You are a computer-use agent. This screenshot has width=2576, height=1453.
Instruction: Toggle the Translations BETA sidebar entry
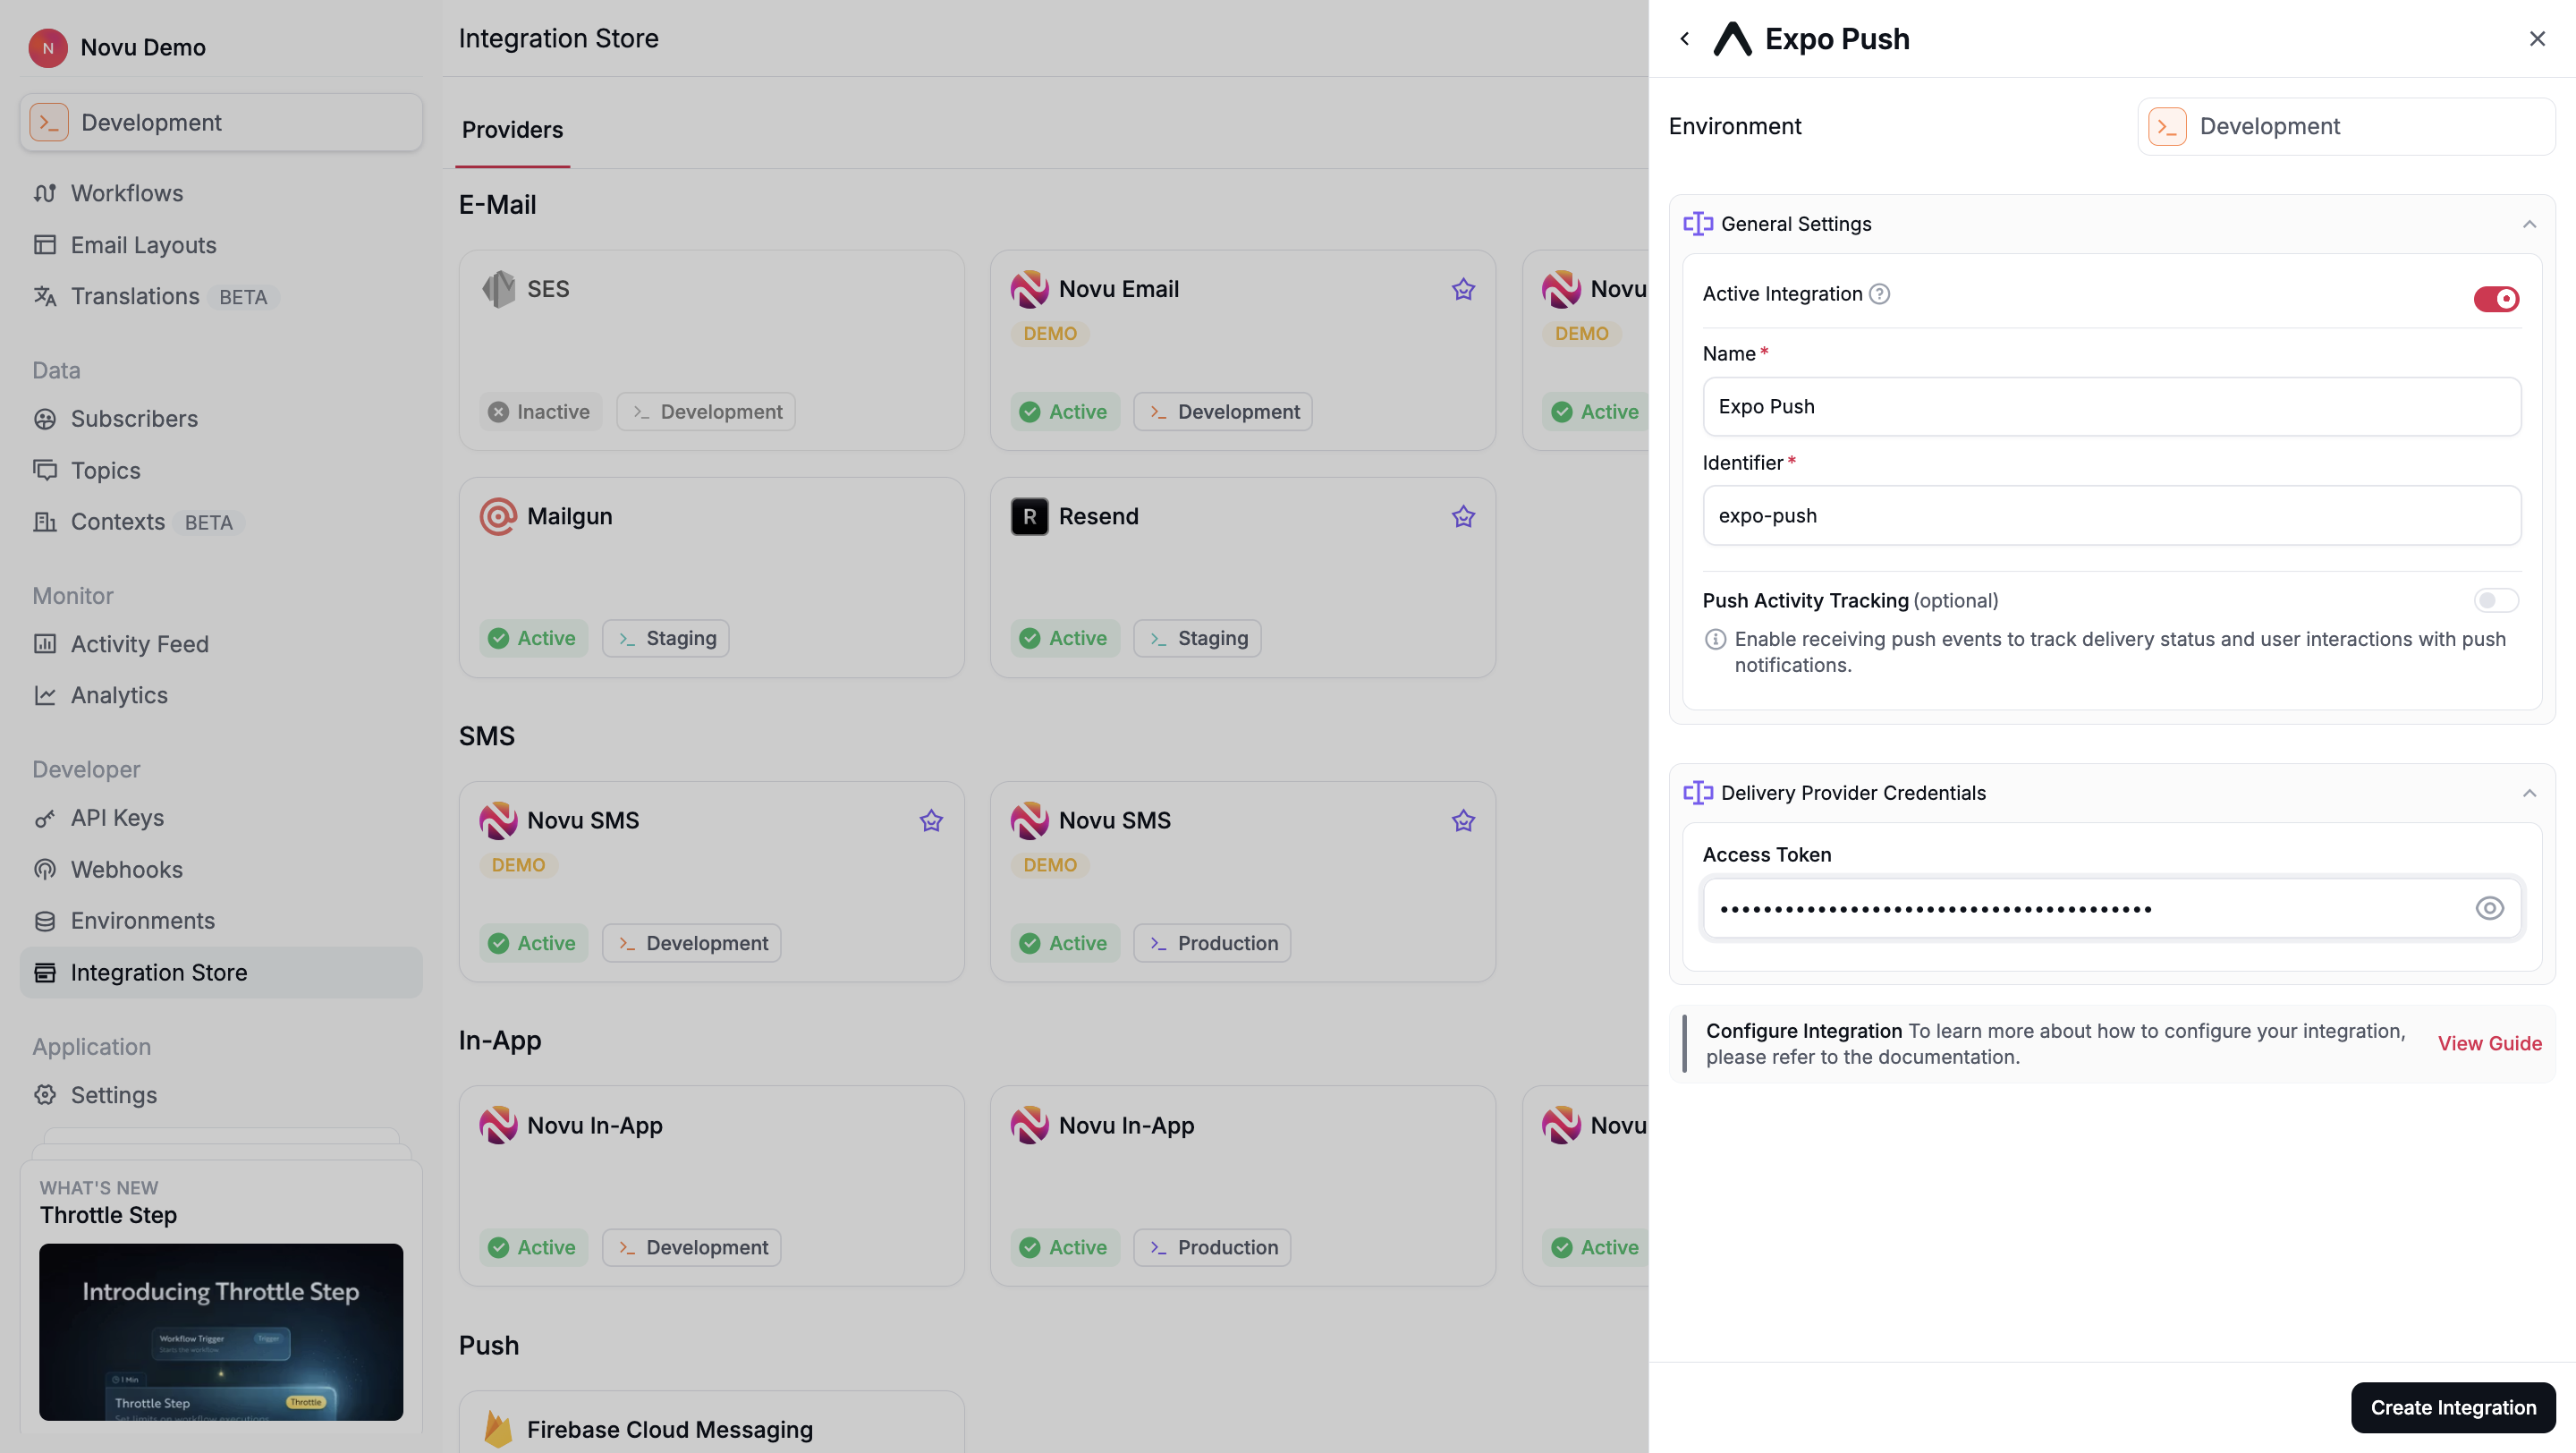[136, 296]
